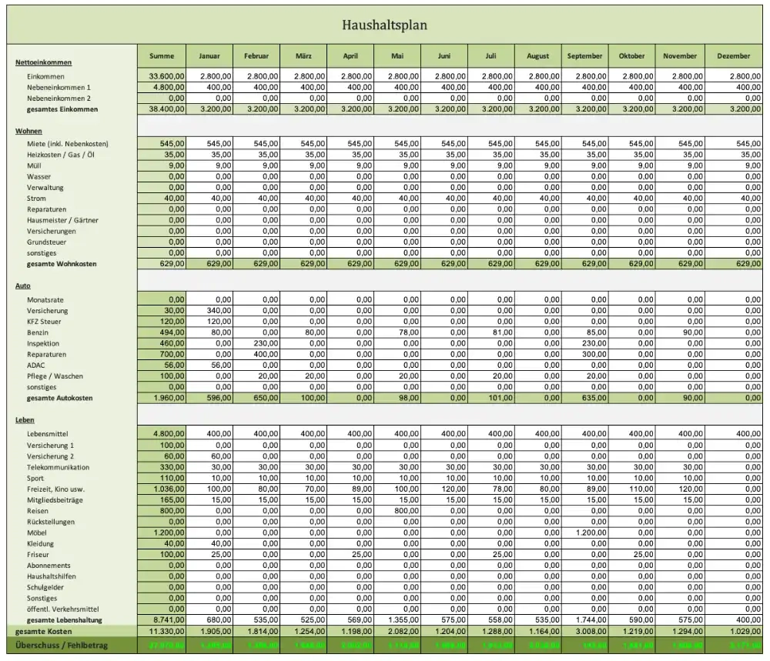Viewport: 770px width, 661px height.
Task: Click September Möbel cell 1.200,00
Action: 584,532
